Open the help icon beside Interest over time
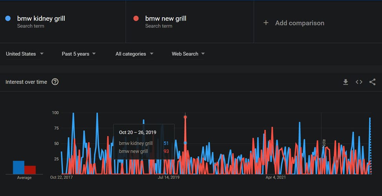382x196 pixels. (x=55, y=82)
